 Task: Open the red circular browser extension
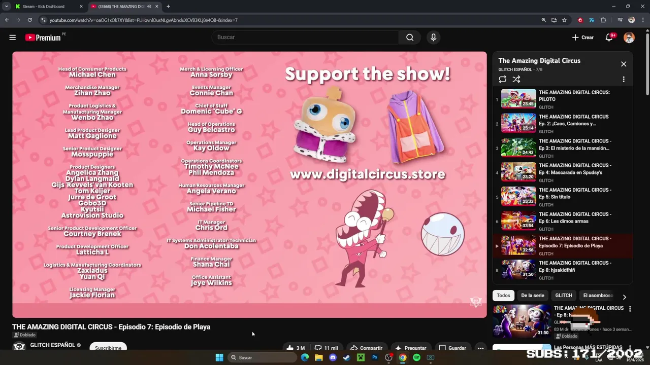click(580, 20)
